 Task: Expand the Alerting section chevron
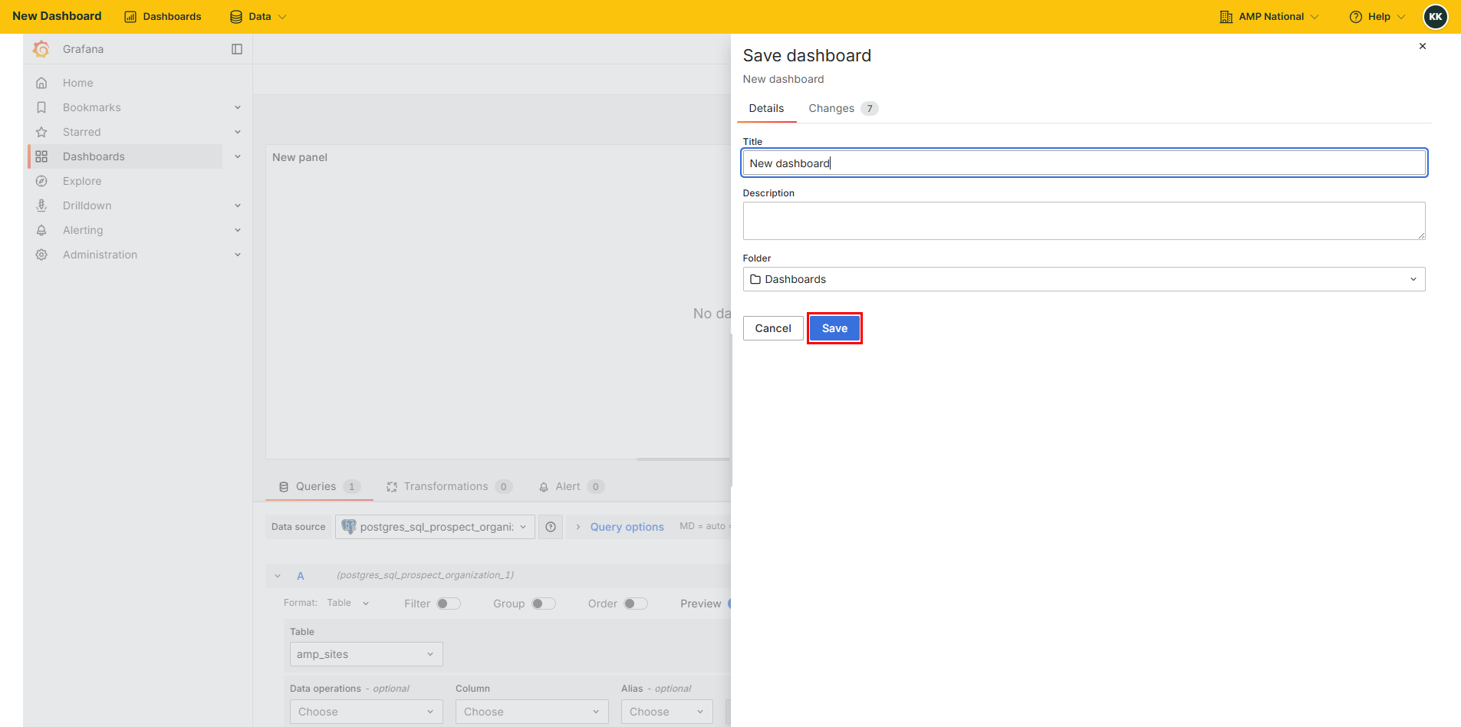238,230
